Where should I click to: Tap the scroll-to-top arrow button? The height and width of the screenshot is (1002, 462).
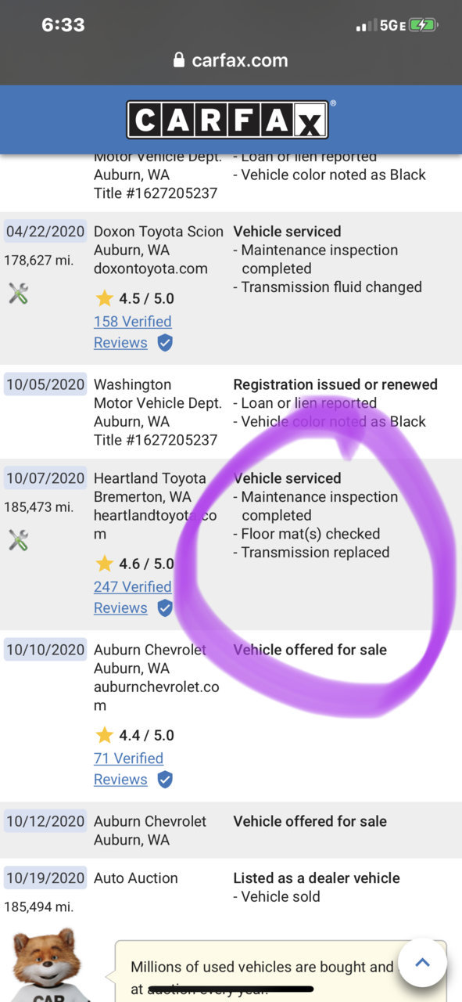(x=422, y=962)
